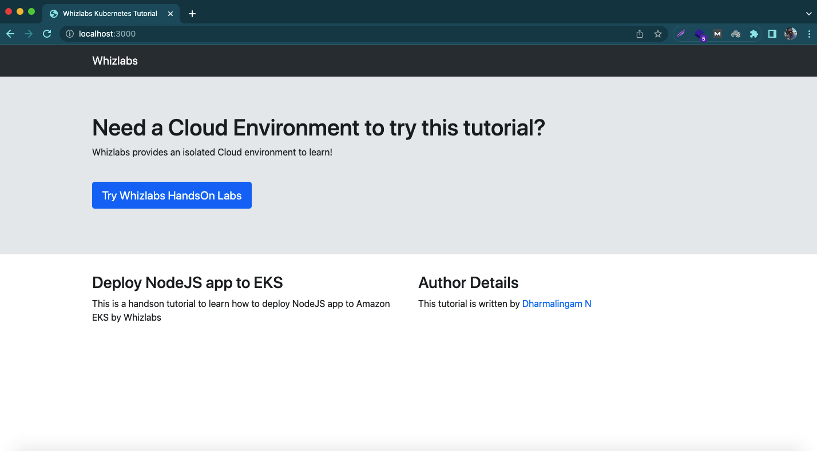The width and height of the screenshot is (817, 451).
Task: Maximize the window with the green button
Action: point(31,11)
